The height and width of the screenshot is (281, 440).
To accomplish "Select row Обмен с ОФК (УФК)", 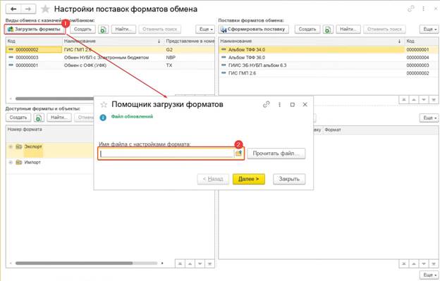I will tap(110, 65).
